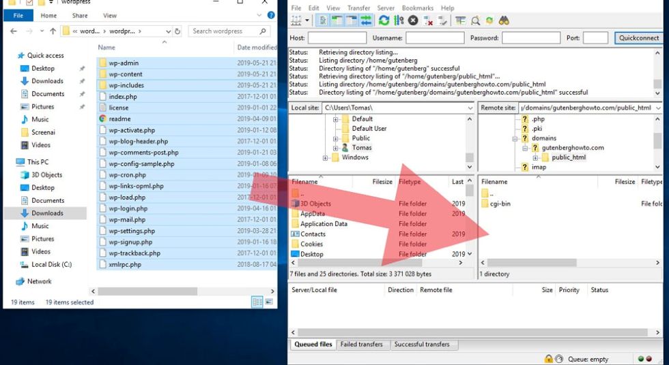Click the Tomas user folder in local tree
This screenshot has height=365, width=669.
(x=356, y=148)
